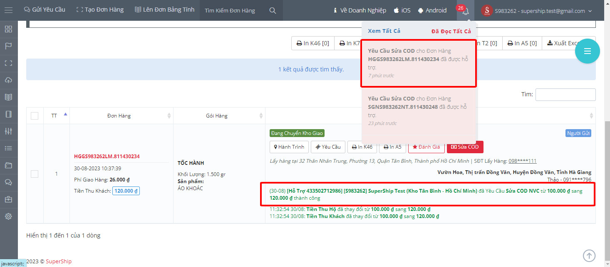Click the In K46 [0] print button
Viewport: 610px width, 267px height.
coord(312,43)
